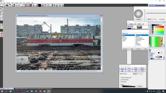
Task: Click the Edit button in Layer panel
Action: click(x=140, y=24)
